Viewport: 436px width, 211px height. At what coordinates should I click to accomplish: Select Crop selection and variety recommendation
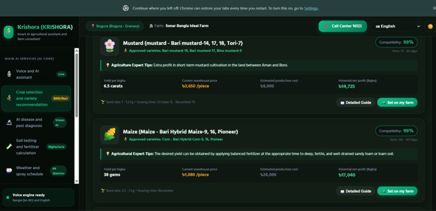coord(36,98)
